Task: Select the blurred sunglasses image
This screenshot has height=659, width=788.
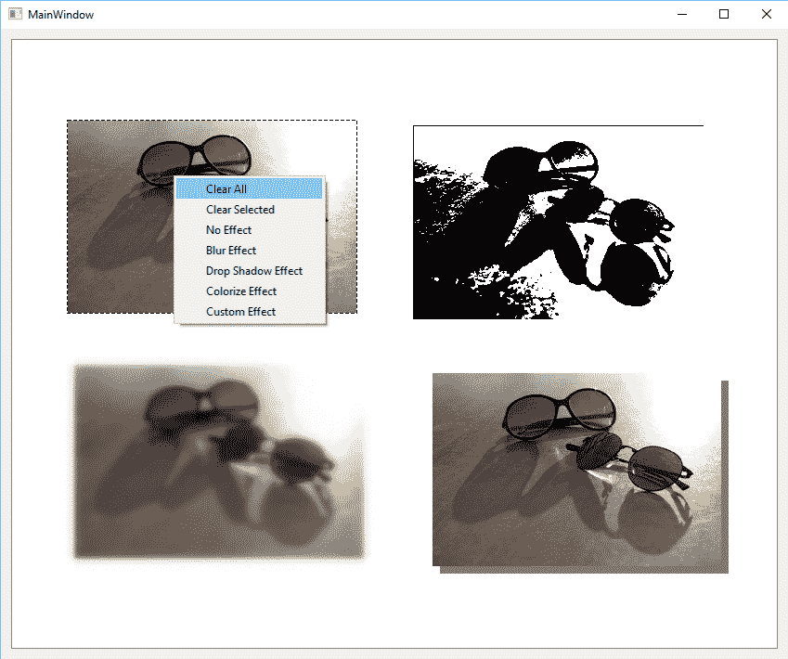Action: tap(219, 462)
